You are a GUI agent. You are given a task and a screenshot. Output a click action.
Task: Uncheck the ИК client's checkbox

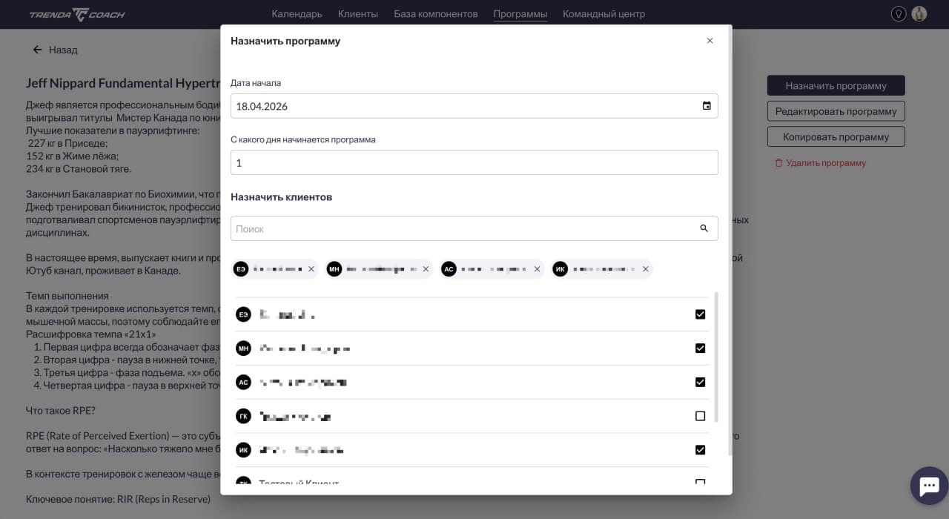700,449
